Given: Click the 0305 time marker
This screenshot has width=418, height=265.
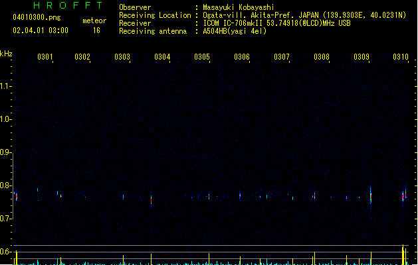Looking at the screenshot, I should tap(202, 57).
